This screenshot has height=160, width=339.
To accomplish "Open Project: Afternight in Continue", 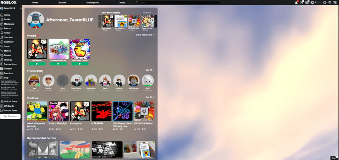I will pos(59,111).
